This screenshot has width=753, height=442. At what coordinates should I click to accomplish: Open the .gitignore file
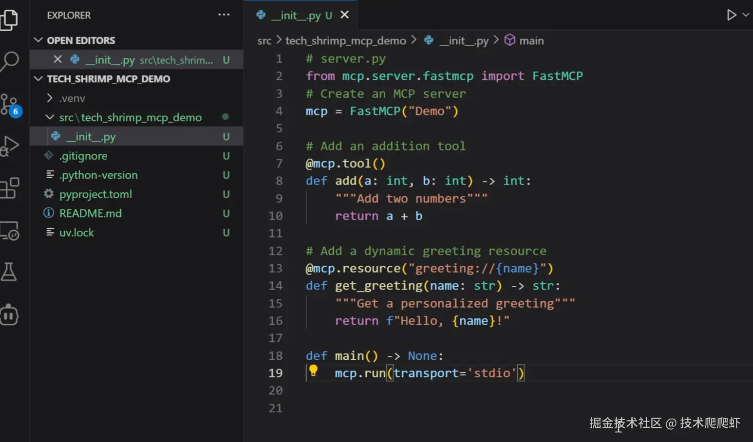point(136,156)
